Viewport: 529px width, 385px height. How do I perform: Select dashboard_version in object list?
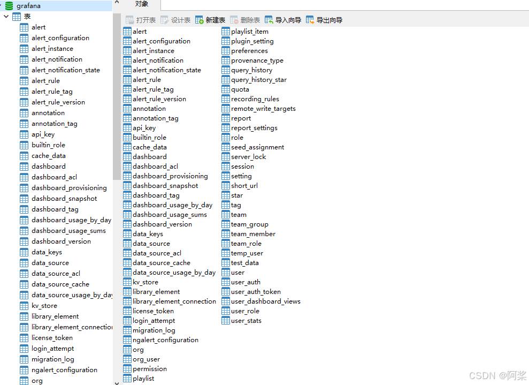coord(162,224)
